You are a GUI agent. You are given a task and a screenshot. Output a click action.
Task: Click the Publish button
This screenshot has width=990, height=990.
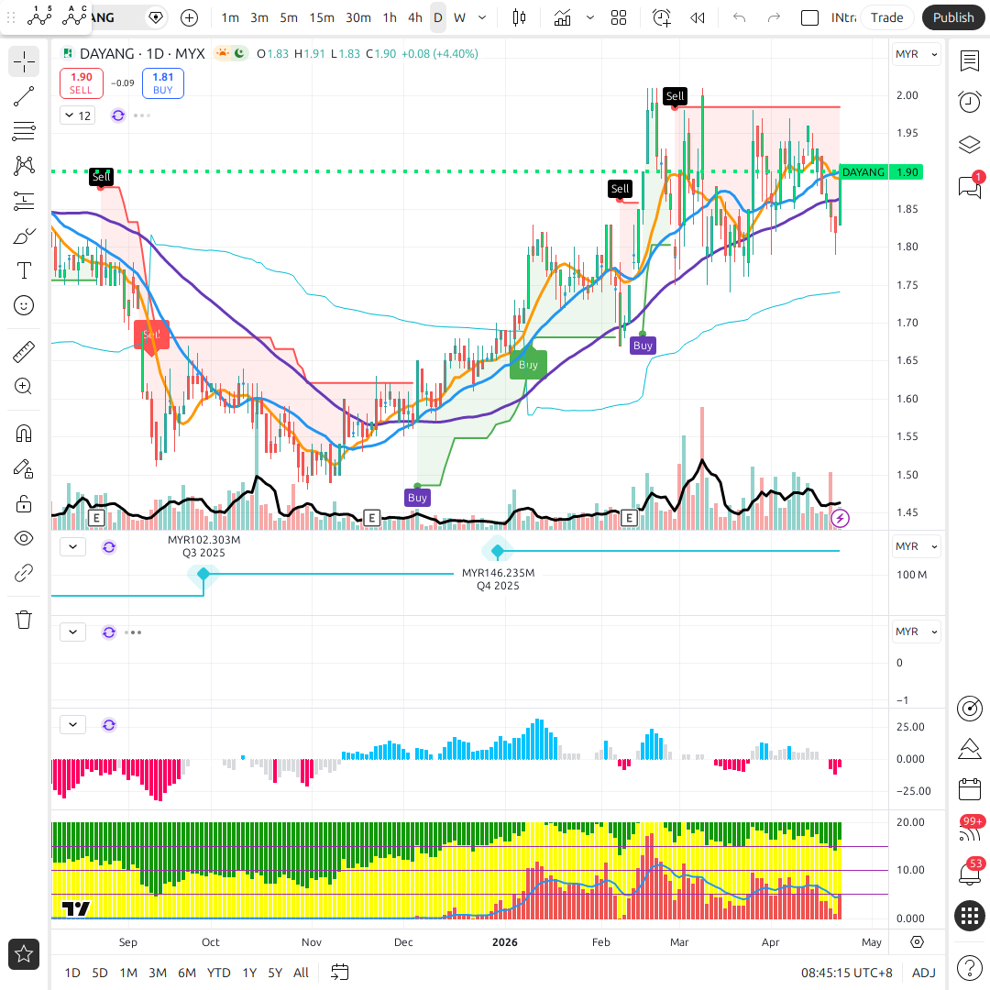coord(953,17)
